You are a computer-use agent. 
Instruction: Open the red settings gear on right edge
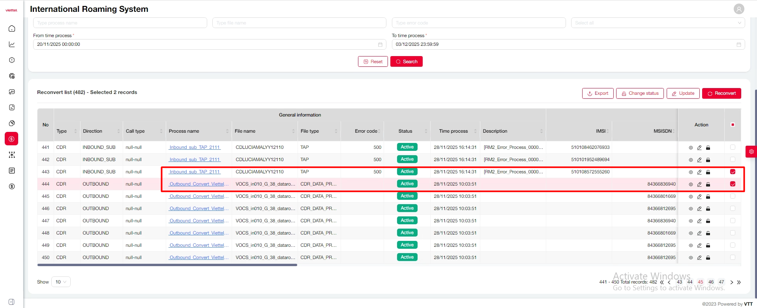click(751, 152)
